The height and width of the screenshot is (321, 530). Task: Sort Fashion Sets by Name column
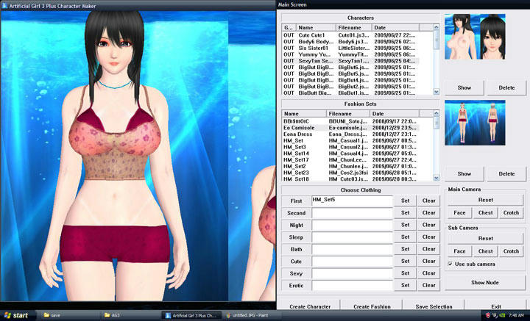click(304, 114)
